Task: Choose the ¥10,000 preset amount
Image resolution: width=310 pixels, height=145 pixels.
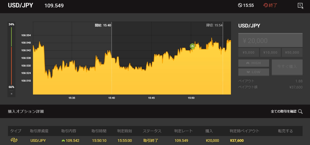Action: coord(270,53)
